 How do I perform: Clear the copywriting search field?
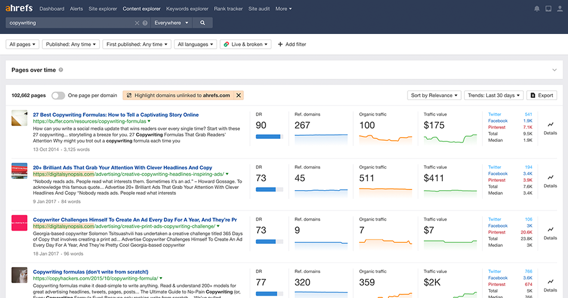137,23
